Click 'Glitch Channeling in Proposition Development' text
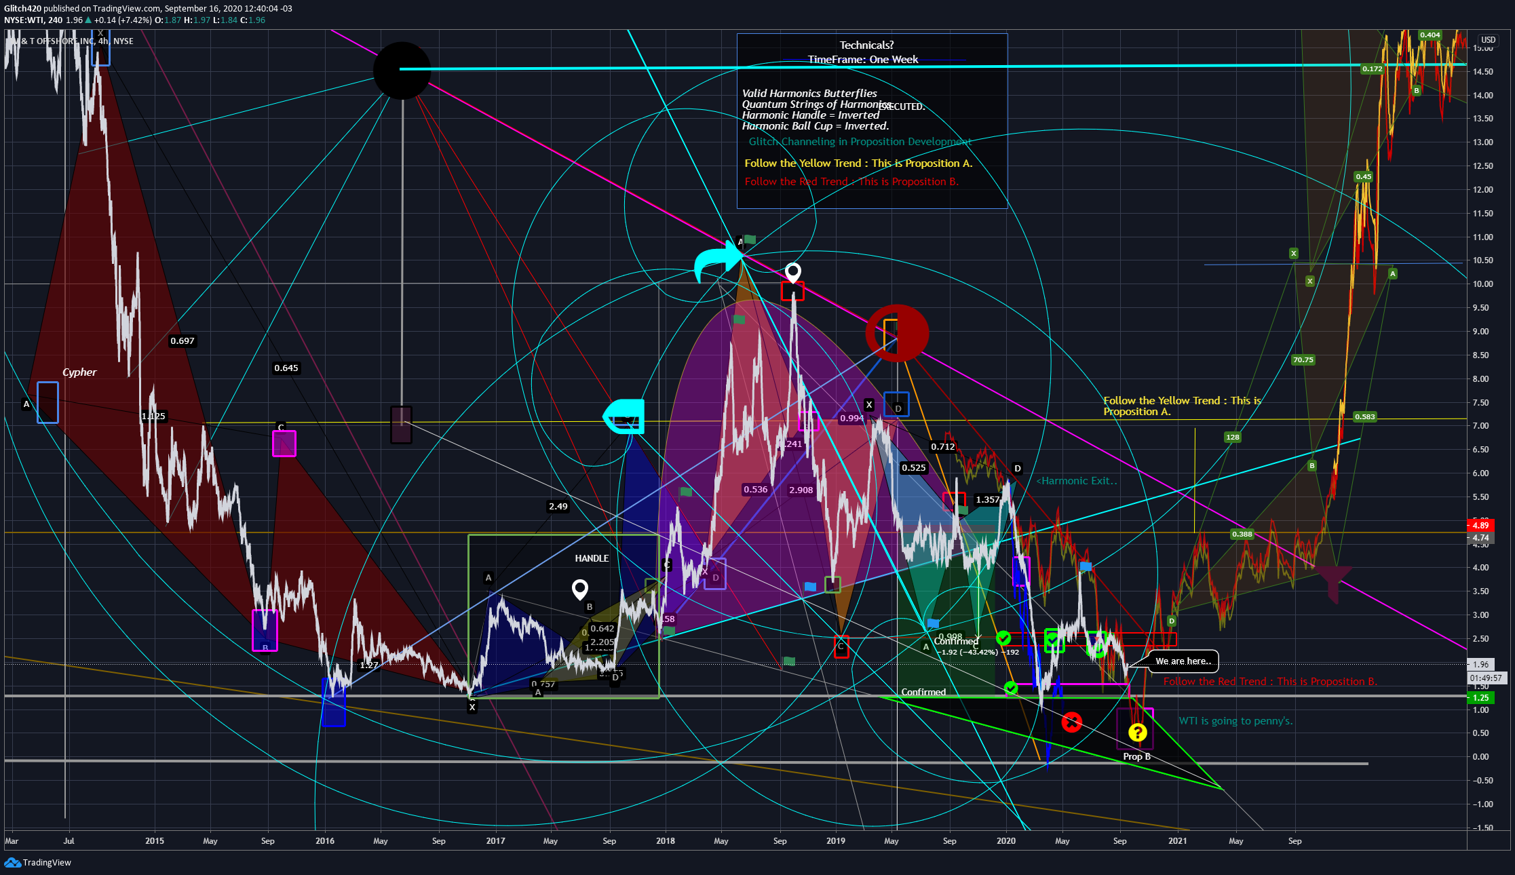 pyautogui.click(x=860, y=142)
